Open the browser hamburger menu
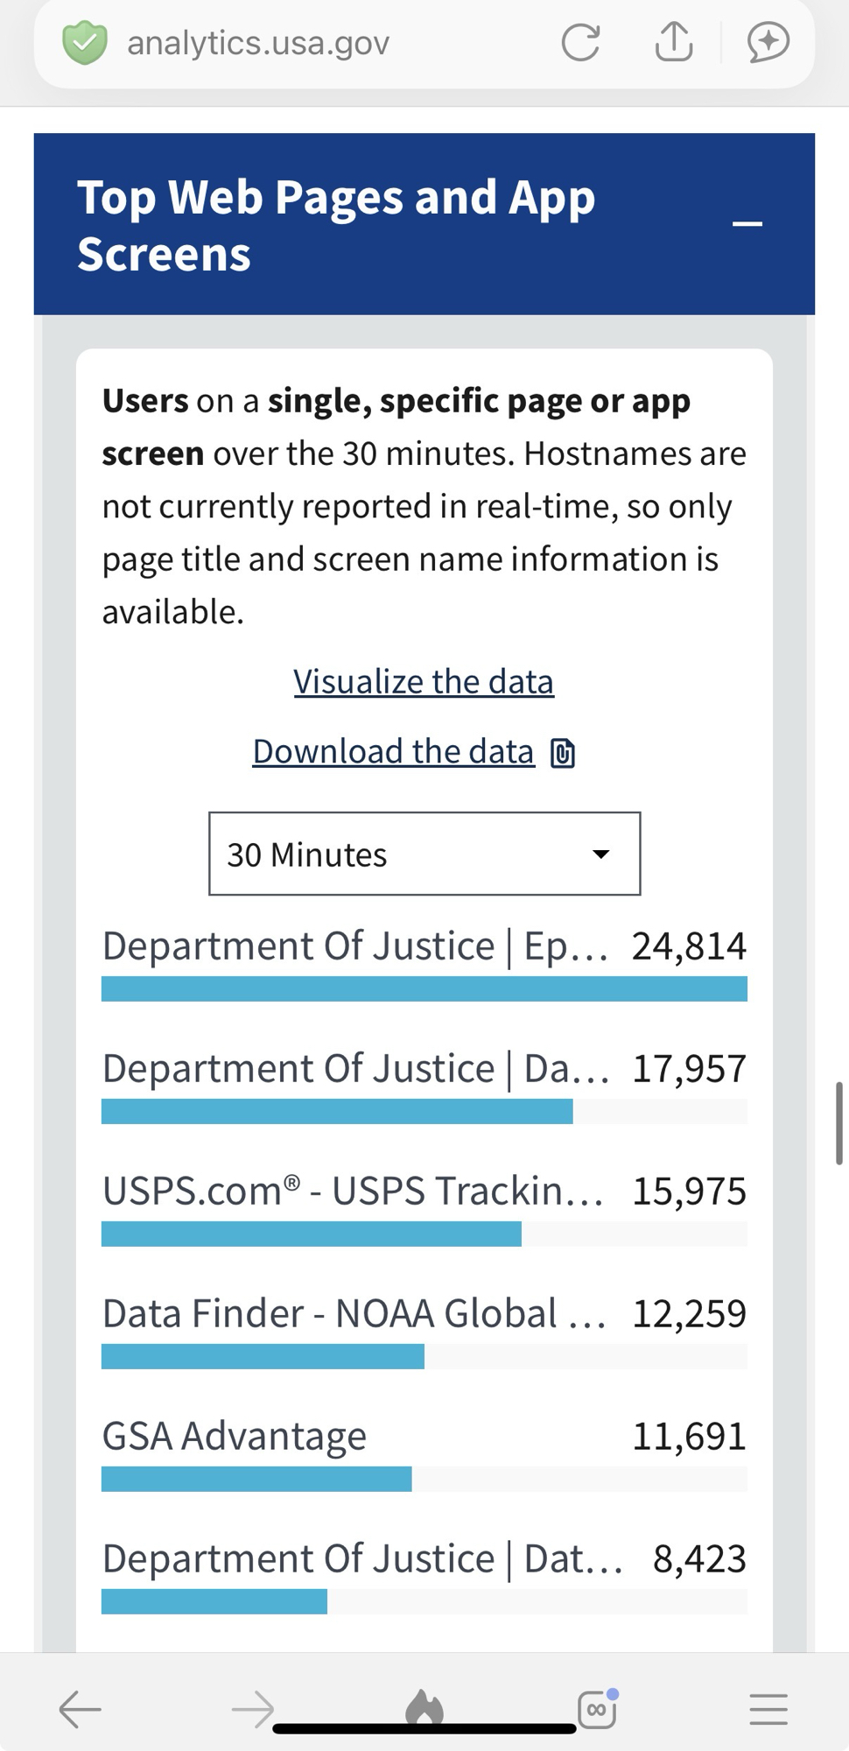The height and width of the screenshot is (1751, 849). 768,1708
